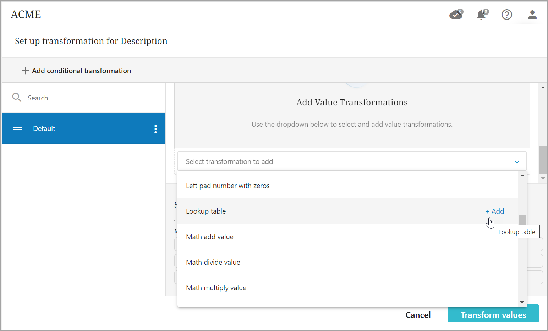Open the cloud sync status icon
The height and width of the screenshot is (331, 548).
(x=456, y=15)
